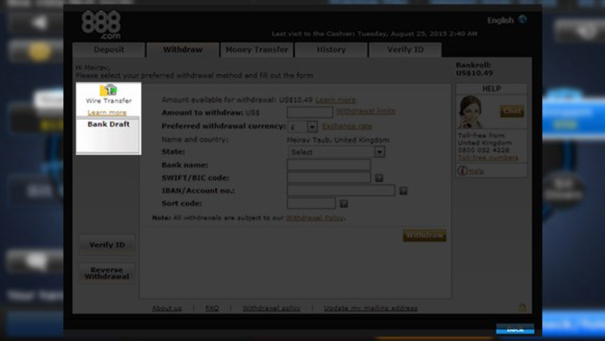Click the 888.com logo
605x341 pixels.
[x=101, y=25]
